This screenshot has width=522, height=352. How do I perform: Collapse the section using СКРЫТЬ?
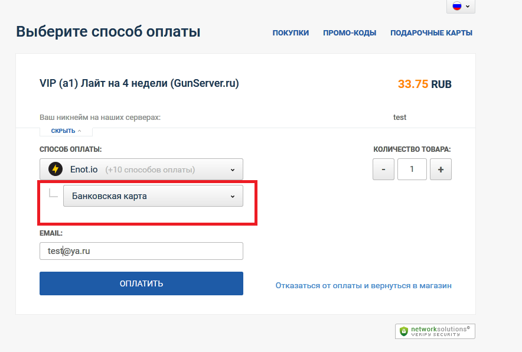coord(66,131)
